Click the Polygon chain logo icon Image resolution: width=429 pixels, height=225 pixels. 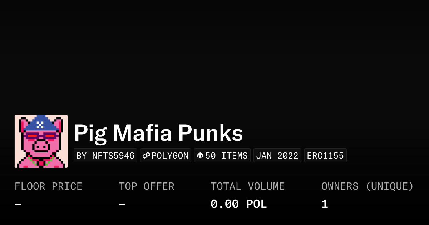146,156
